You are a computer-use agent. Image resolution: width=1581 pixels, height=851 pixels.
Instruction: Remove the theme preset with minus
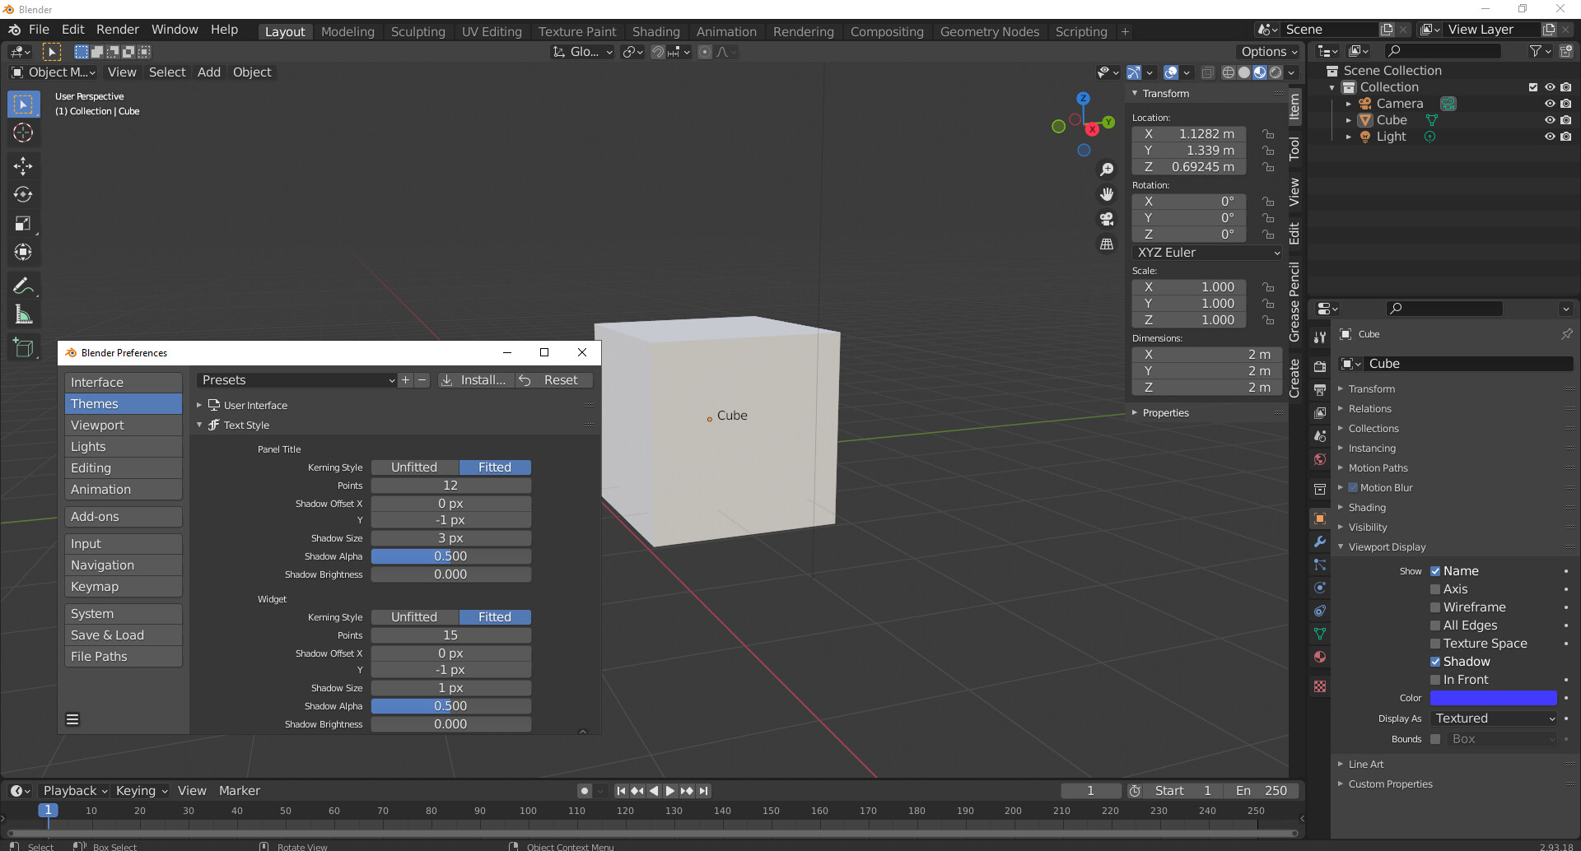[422, 380]
